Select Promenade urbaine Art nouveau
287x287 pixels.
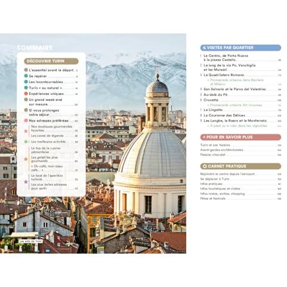pyautogui.click(x=244, y=105)
